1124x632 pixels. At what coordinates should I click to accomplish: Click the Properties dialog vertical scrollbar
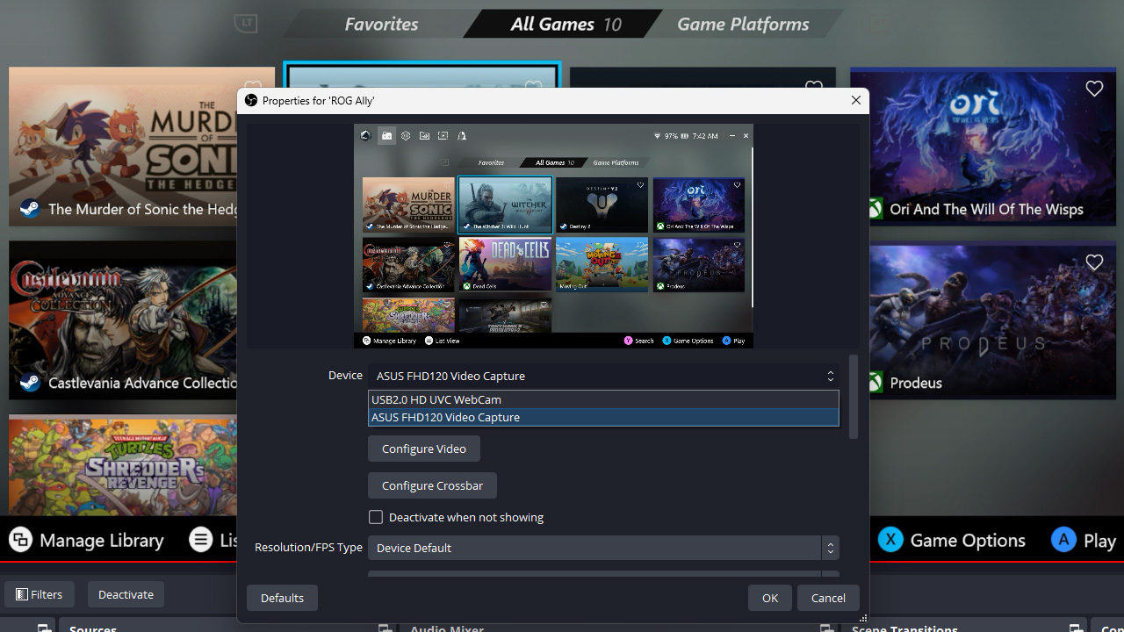(854, 397)
